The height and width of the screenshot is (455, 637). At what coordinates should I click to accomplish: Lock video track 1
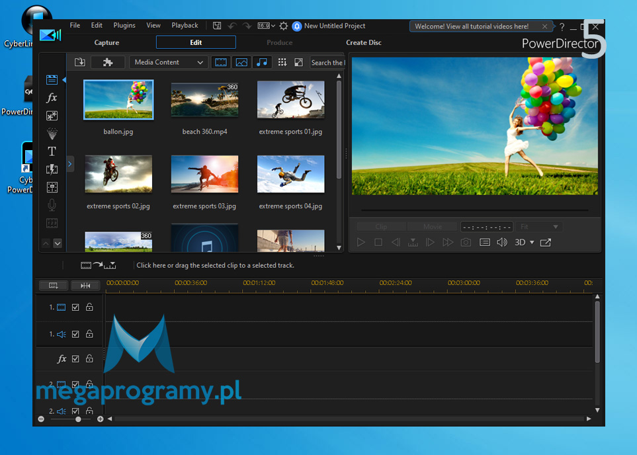point(89,307)
